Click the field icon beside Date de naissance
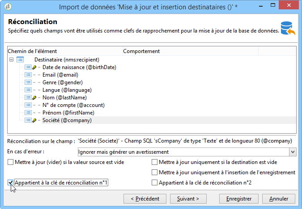This screenshot has width=302, height=209. tap(28, 67)
